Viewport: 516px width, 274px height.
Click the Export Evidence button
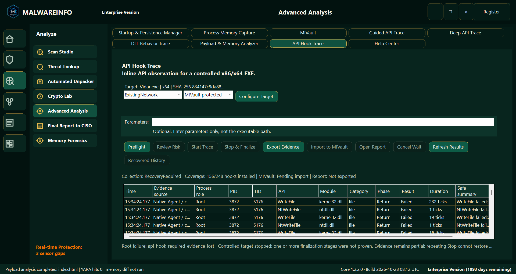coord(283,147)
